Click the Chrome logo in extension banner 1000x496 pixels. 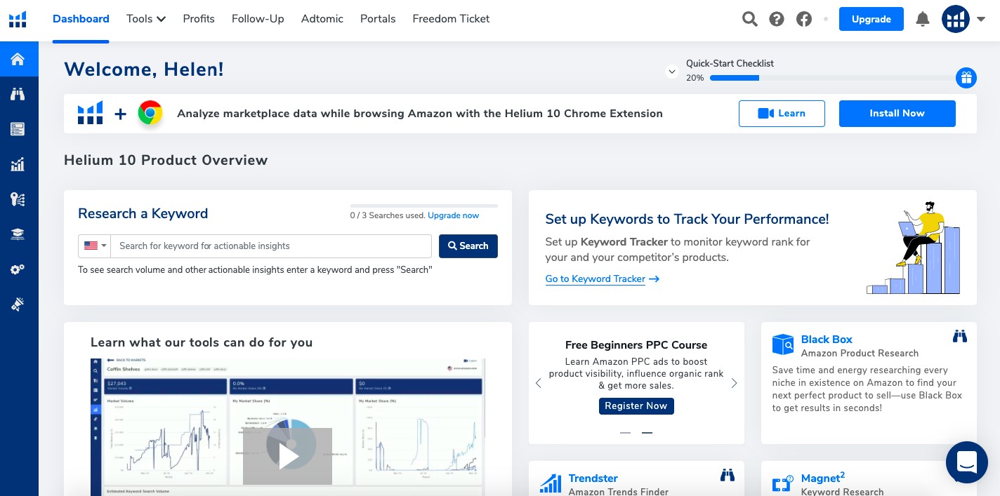150,113
